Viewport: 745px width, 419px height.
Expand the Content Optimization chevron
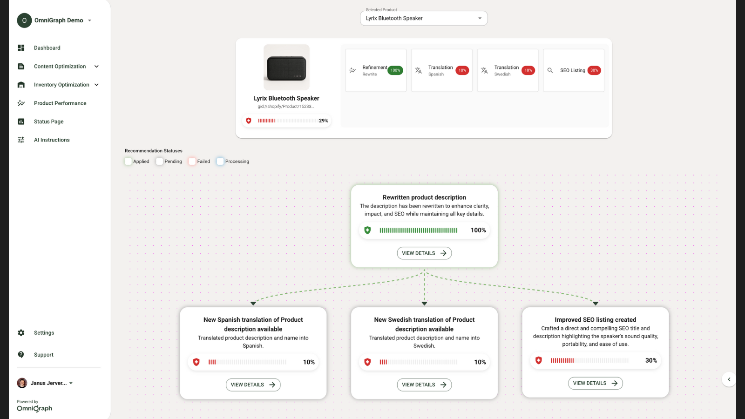[96, 67]
